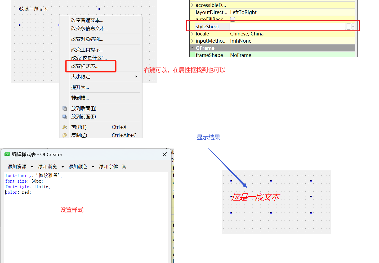Click the NoFrame value
The height and width of the screenshot is (263, 379).
click(240, 55)
